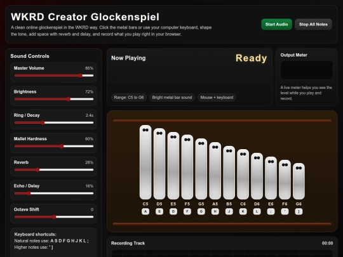Click the 'Range: C5 to G6' chip
This screenshot has width=343, height=257.
[129, 98]
